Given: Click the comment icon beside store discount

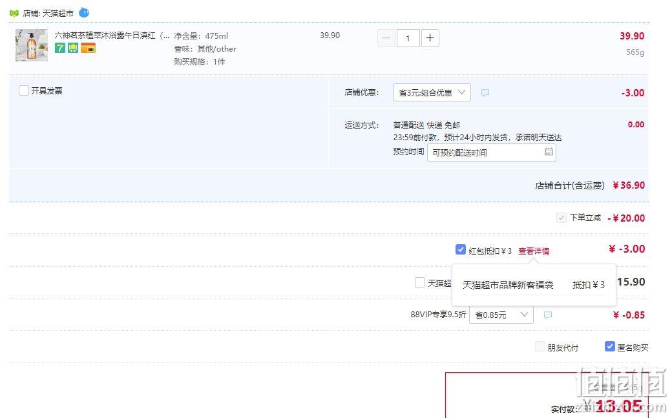Looking at the screenshot, I should click(485, 92).
